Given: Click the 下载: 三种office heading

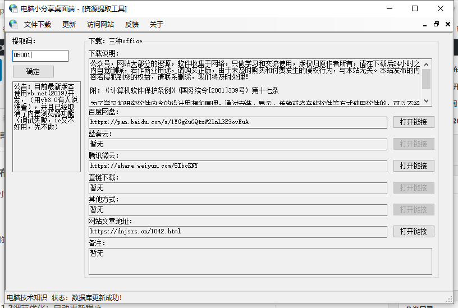Looking at the screenshot, I should [116, 41].
